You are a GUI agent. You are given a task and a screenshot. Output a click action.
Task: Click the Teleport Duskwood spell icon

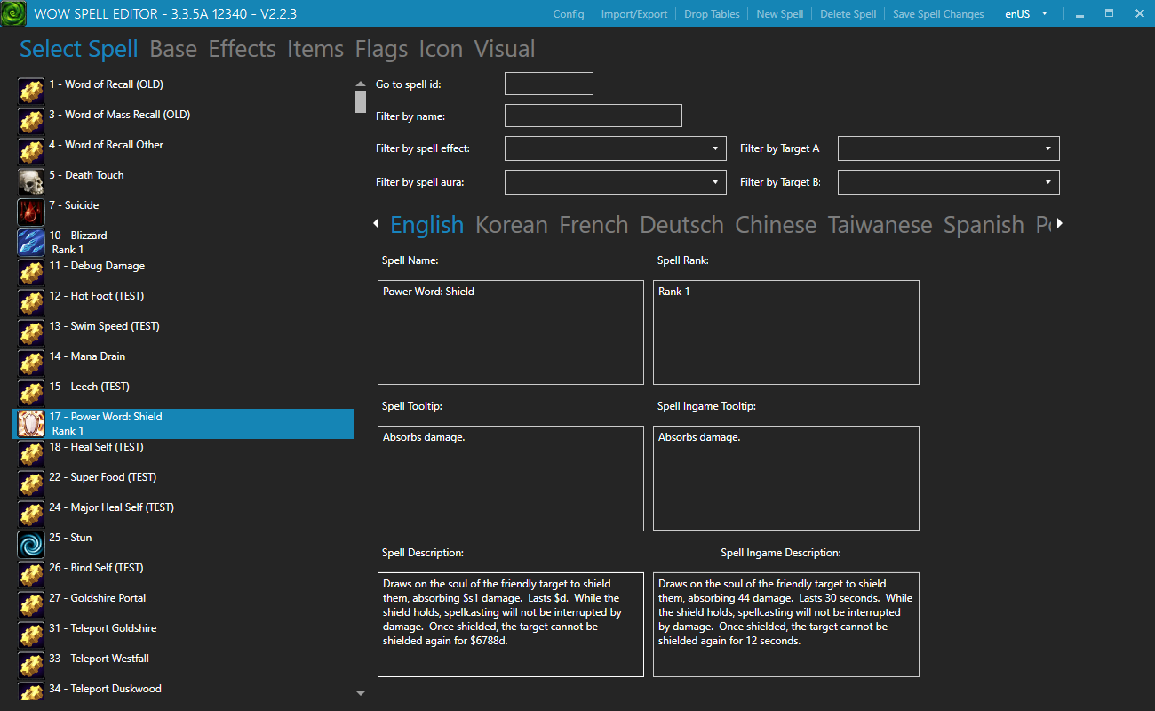click(x=31, y=691)
